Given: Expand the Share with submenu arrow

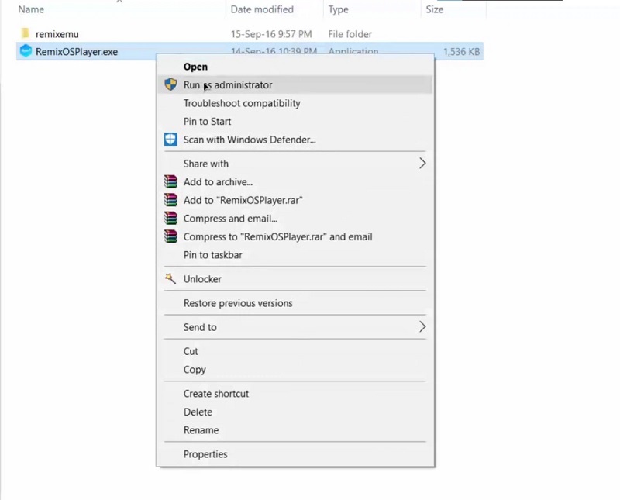Looking at the screenshot, I should pyautogui.click(x=422, y=164).
